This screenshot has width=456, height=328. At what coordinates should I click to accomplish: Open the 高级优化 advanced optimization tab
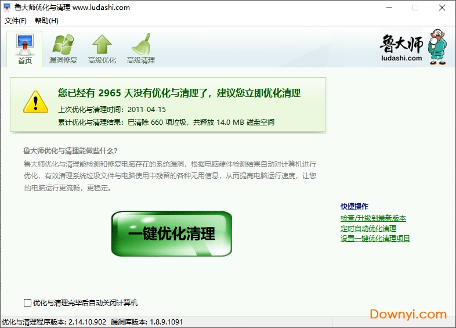tap(102, 49)
